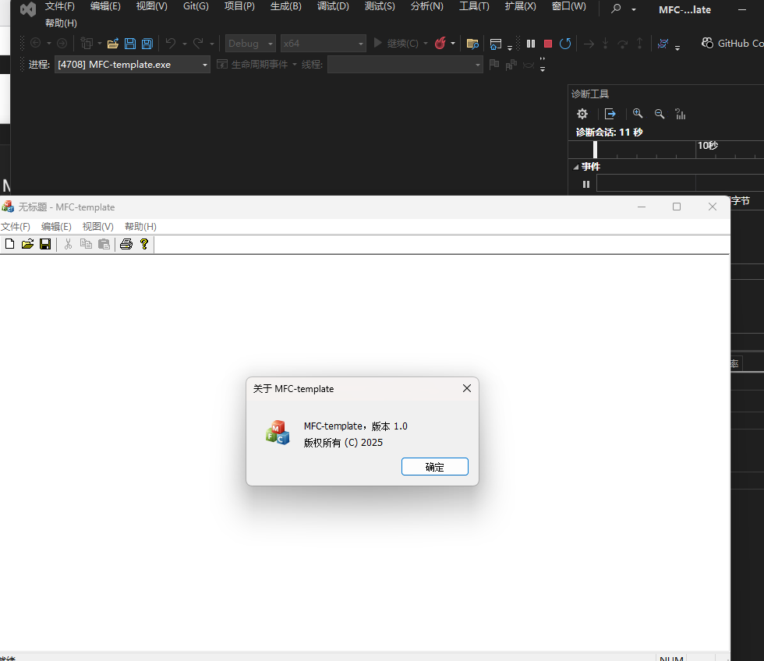Stop debugging with the red square icon
Screen dimensions: 764x661
547,44
